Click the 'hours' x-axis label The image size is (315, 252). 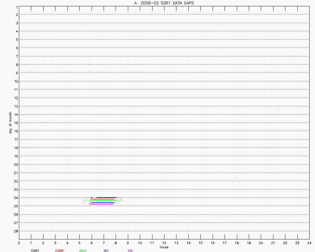(x=164, y=247)
